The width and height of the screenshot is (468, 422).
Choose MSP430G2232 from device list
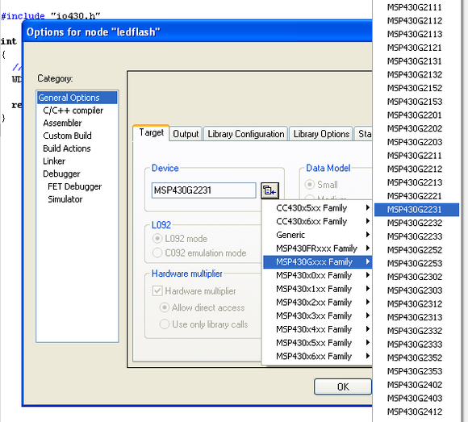coord(416,223)
